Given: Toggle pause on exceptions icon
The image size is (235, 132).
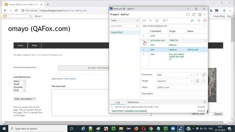Looking at the screenshot, I should [199, 21].
